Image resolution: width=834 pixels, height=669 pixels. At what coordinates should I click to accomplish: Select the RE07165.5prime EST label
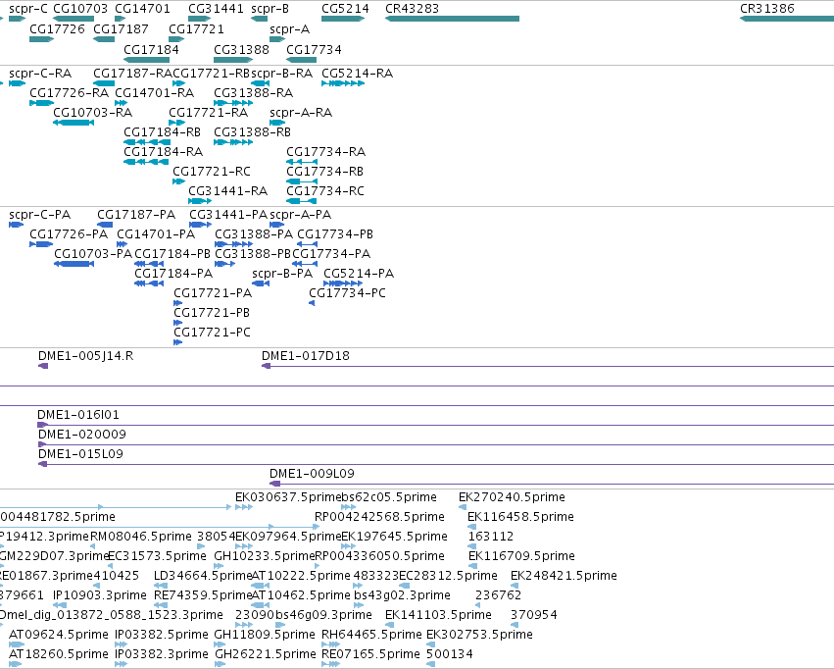click(370, 655)
